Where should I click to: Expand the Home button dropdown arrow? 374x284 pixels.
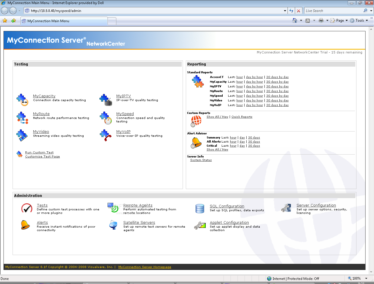301,20
